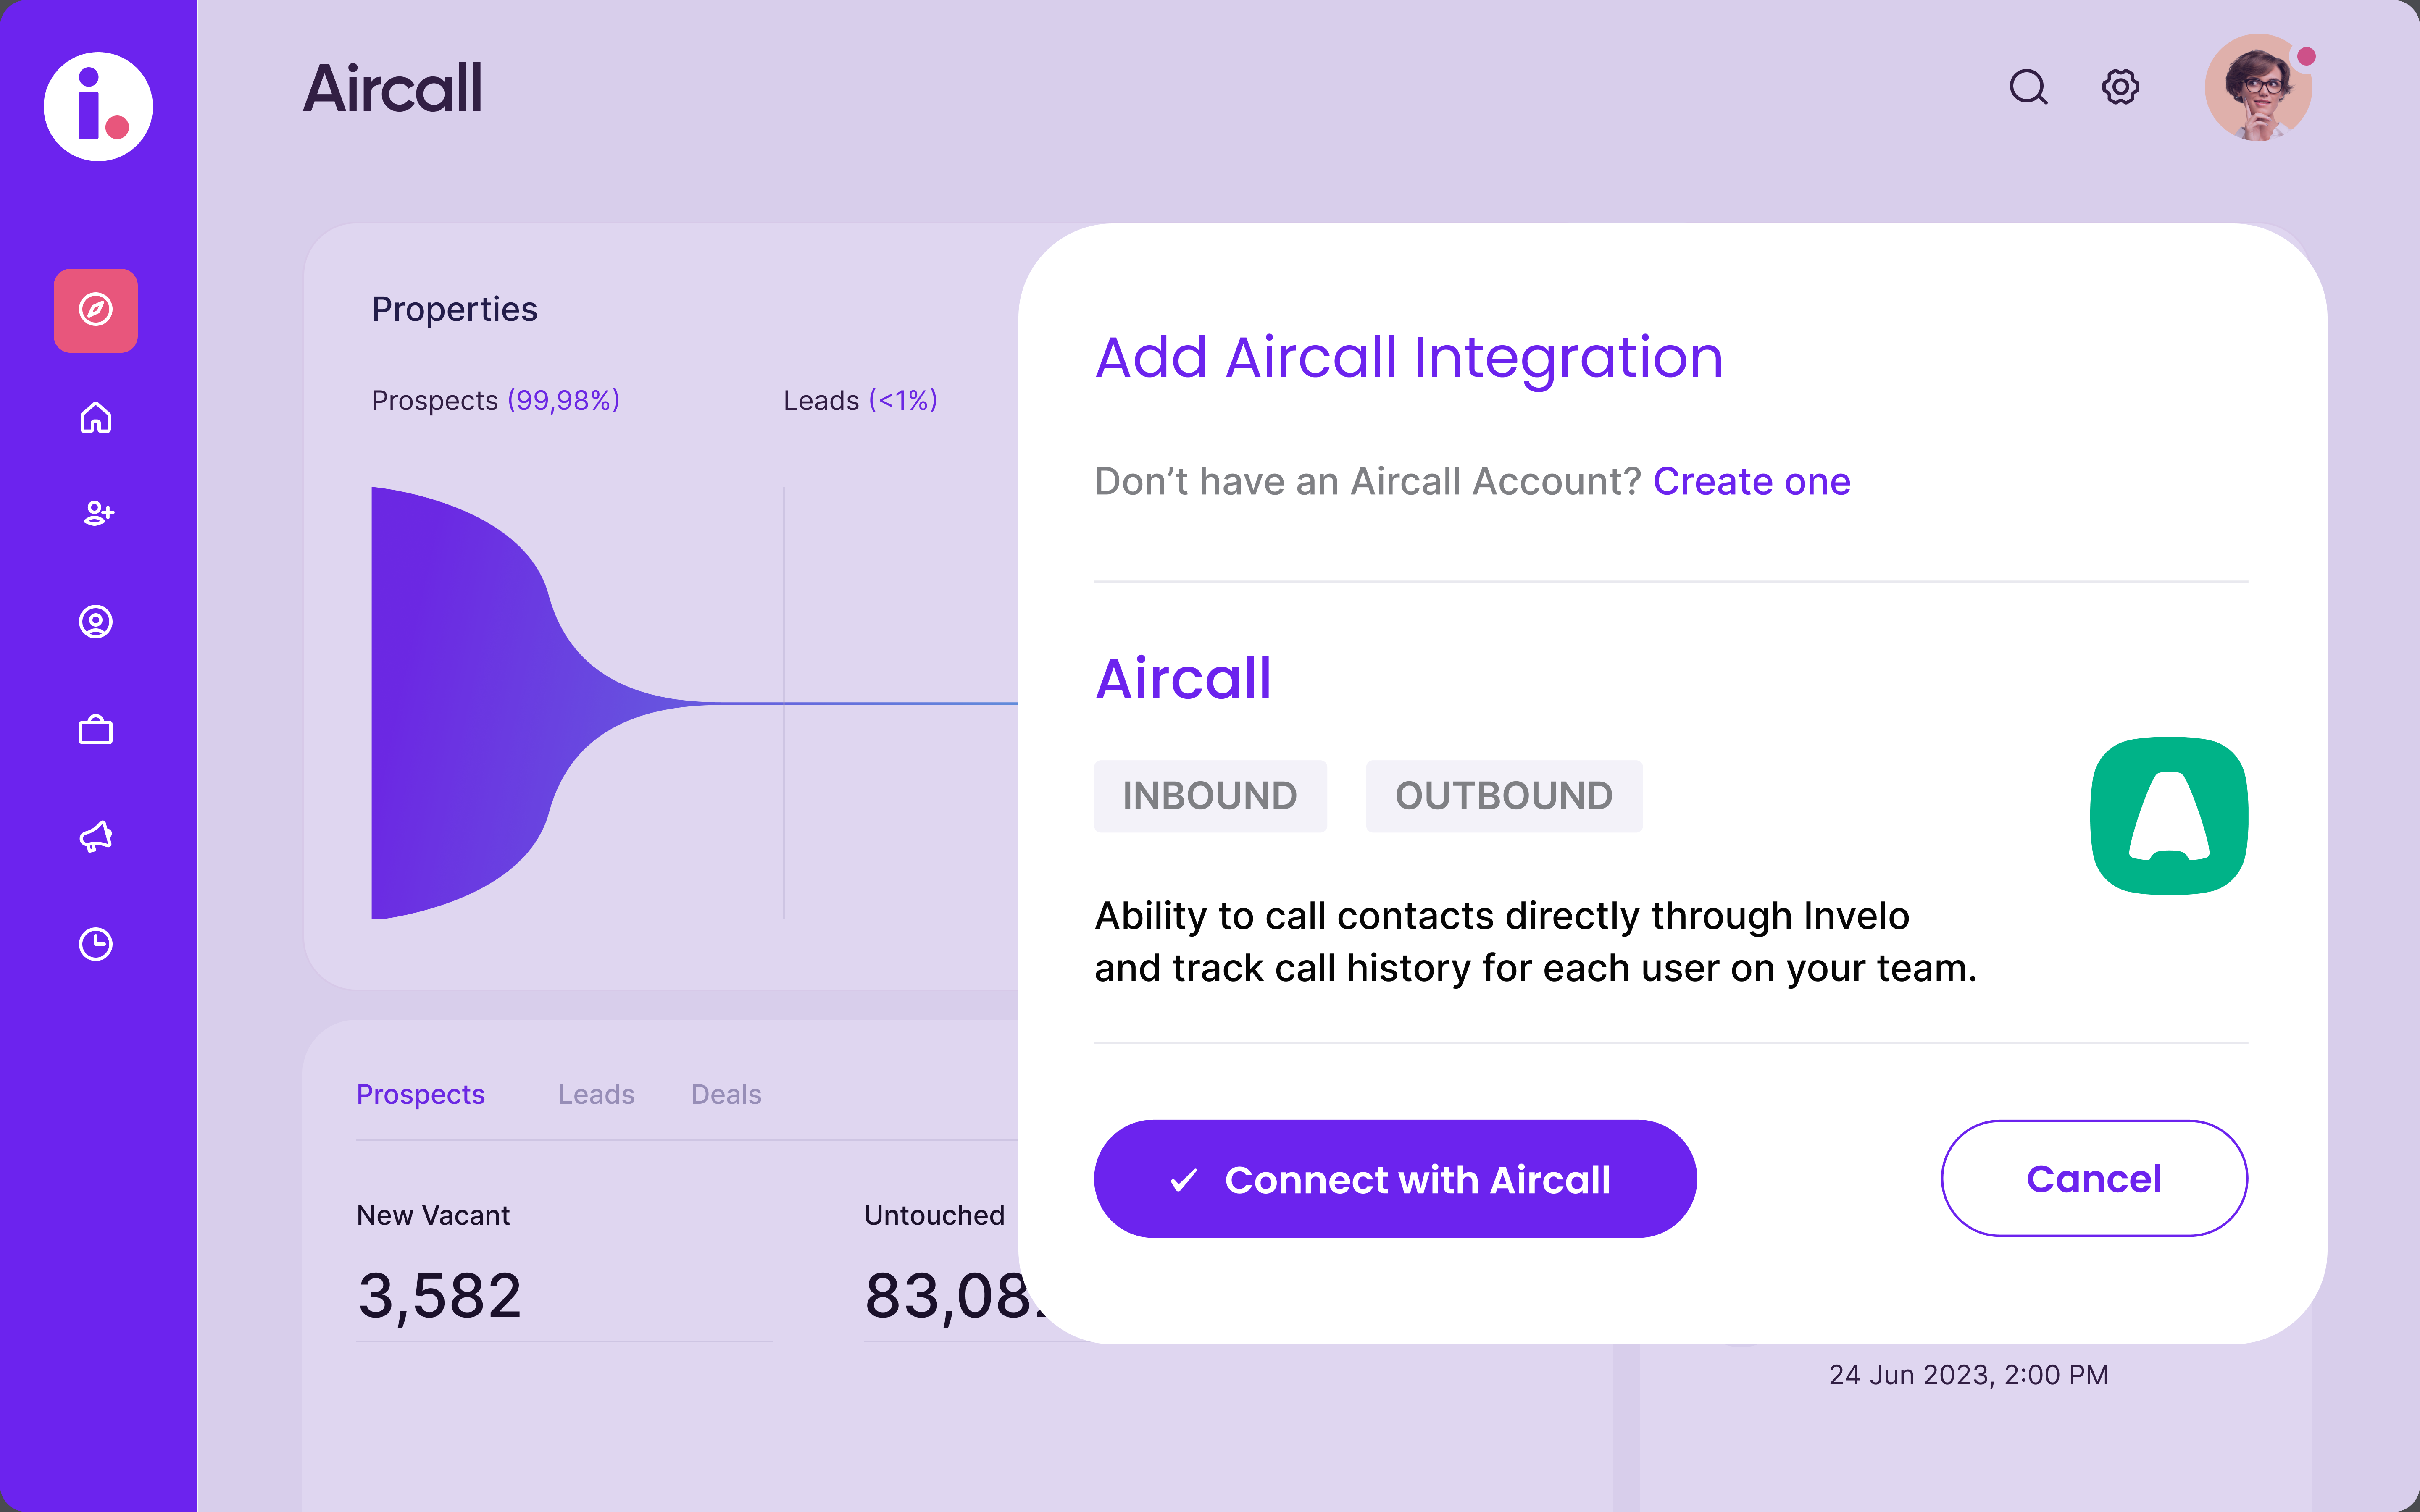Open the Deals tab
This screenshot has width=2420, height=1512.
tap(726, 1094)
